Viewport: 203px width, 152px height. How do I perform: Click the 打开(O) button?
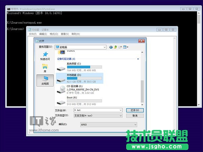point(135,110)
